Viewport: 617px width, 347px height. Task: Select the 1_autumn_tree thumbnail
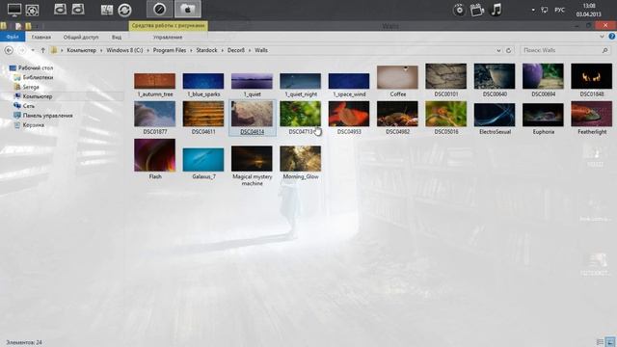(154, 81)
